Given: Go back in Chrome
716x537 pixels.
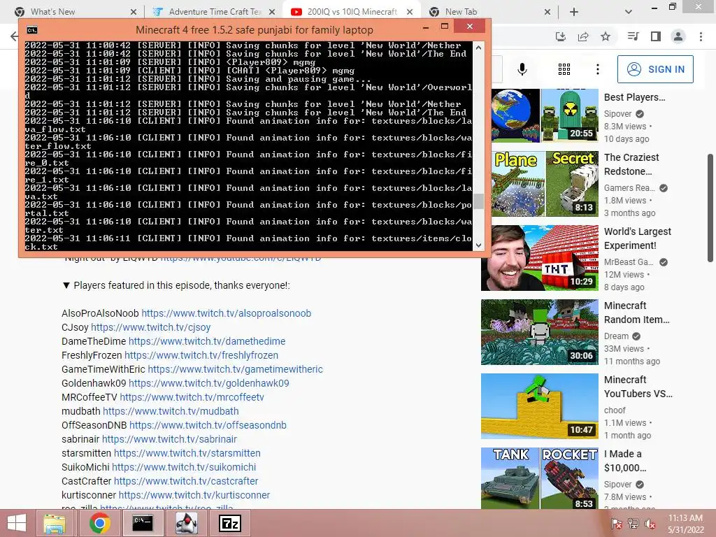Looking at the screenshot, I should coord(14,36).
